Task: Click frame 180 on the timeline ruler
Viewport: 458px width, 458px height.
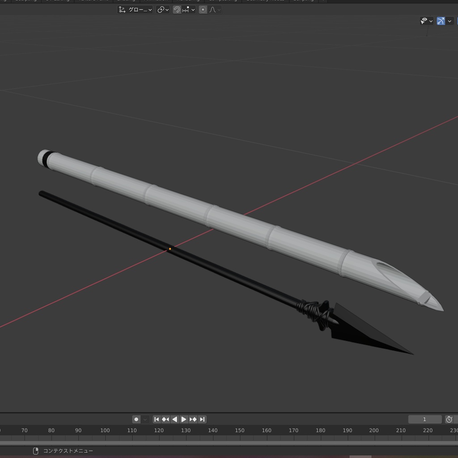Action: tap(320, 430)
